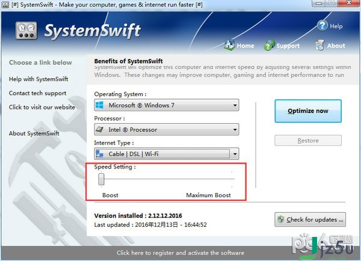Click the Boost label under slider
The width and height of the screenshot is (361, 261).
click(110, 195)
